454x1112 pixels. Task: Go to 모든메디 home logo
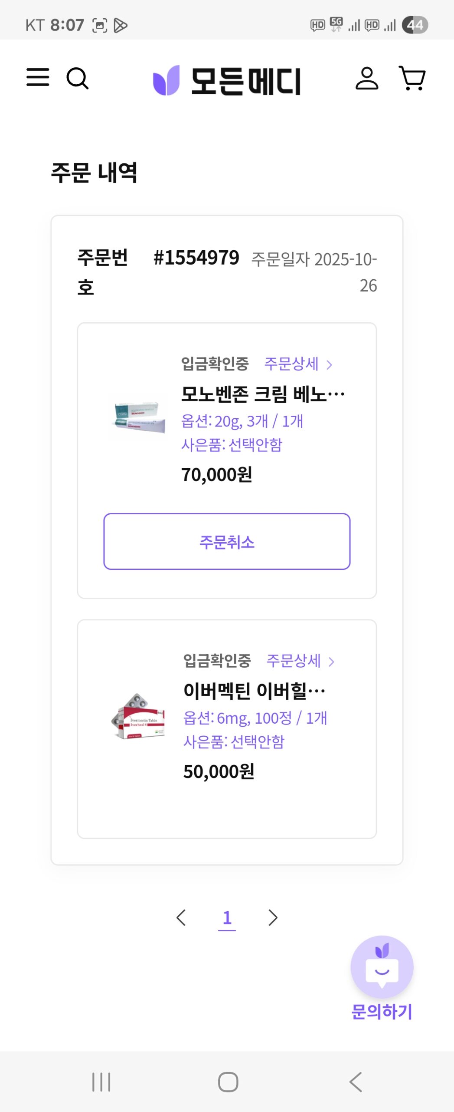pyautogui.click(x=227, y=80)
